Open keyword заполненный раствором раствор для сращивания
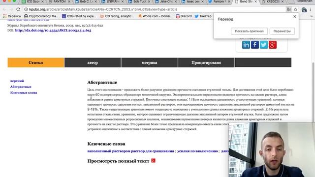The image size is (315, 177). [130, 151]
